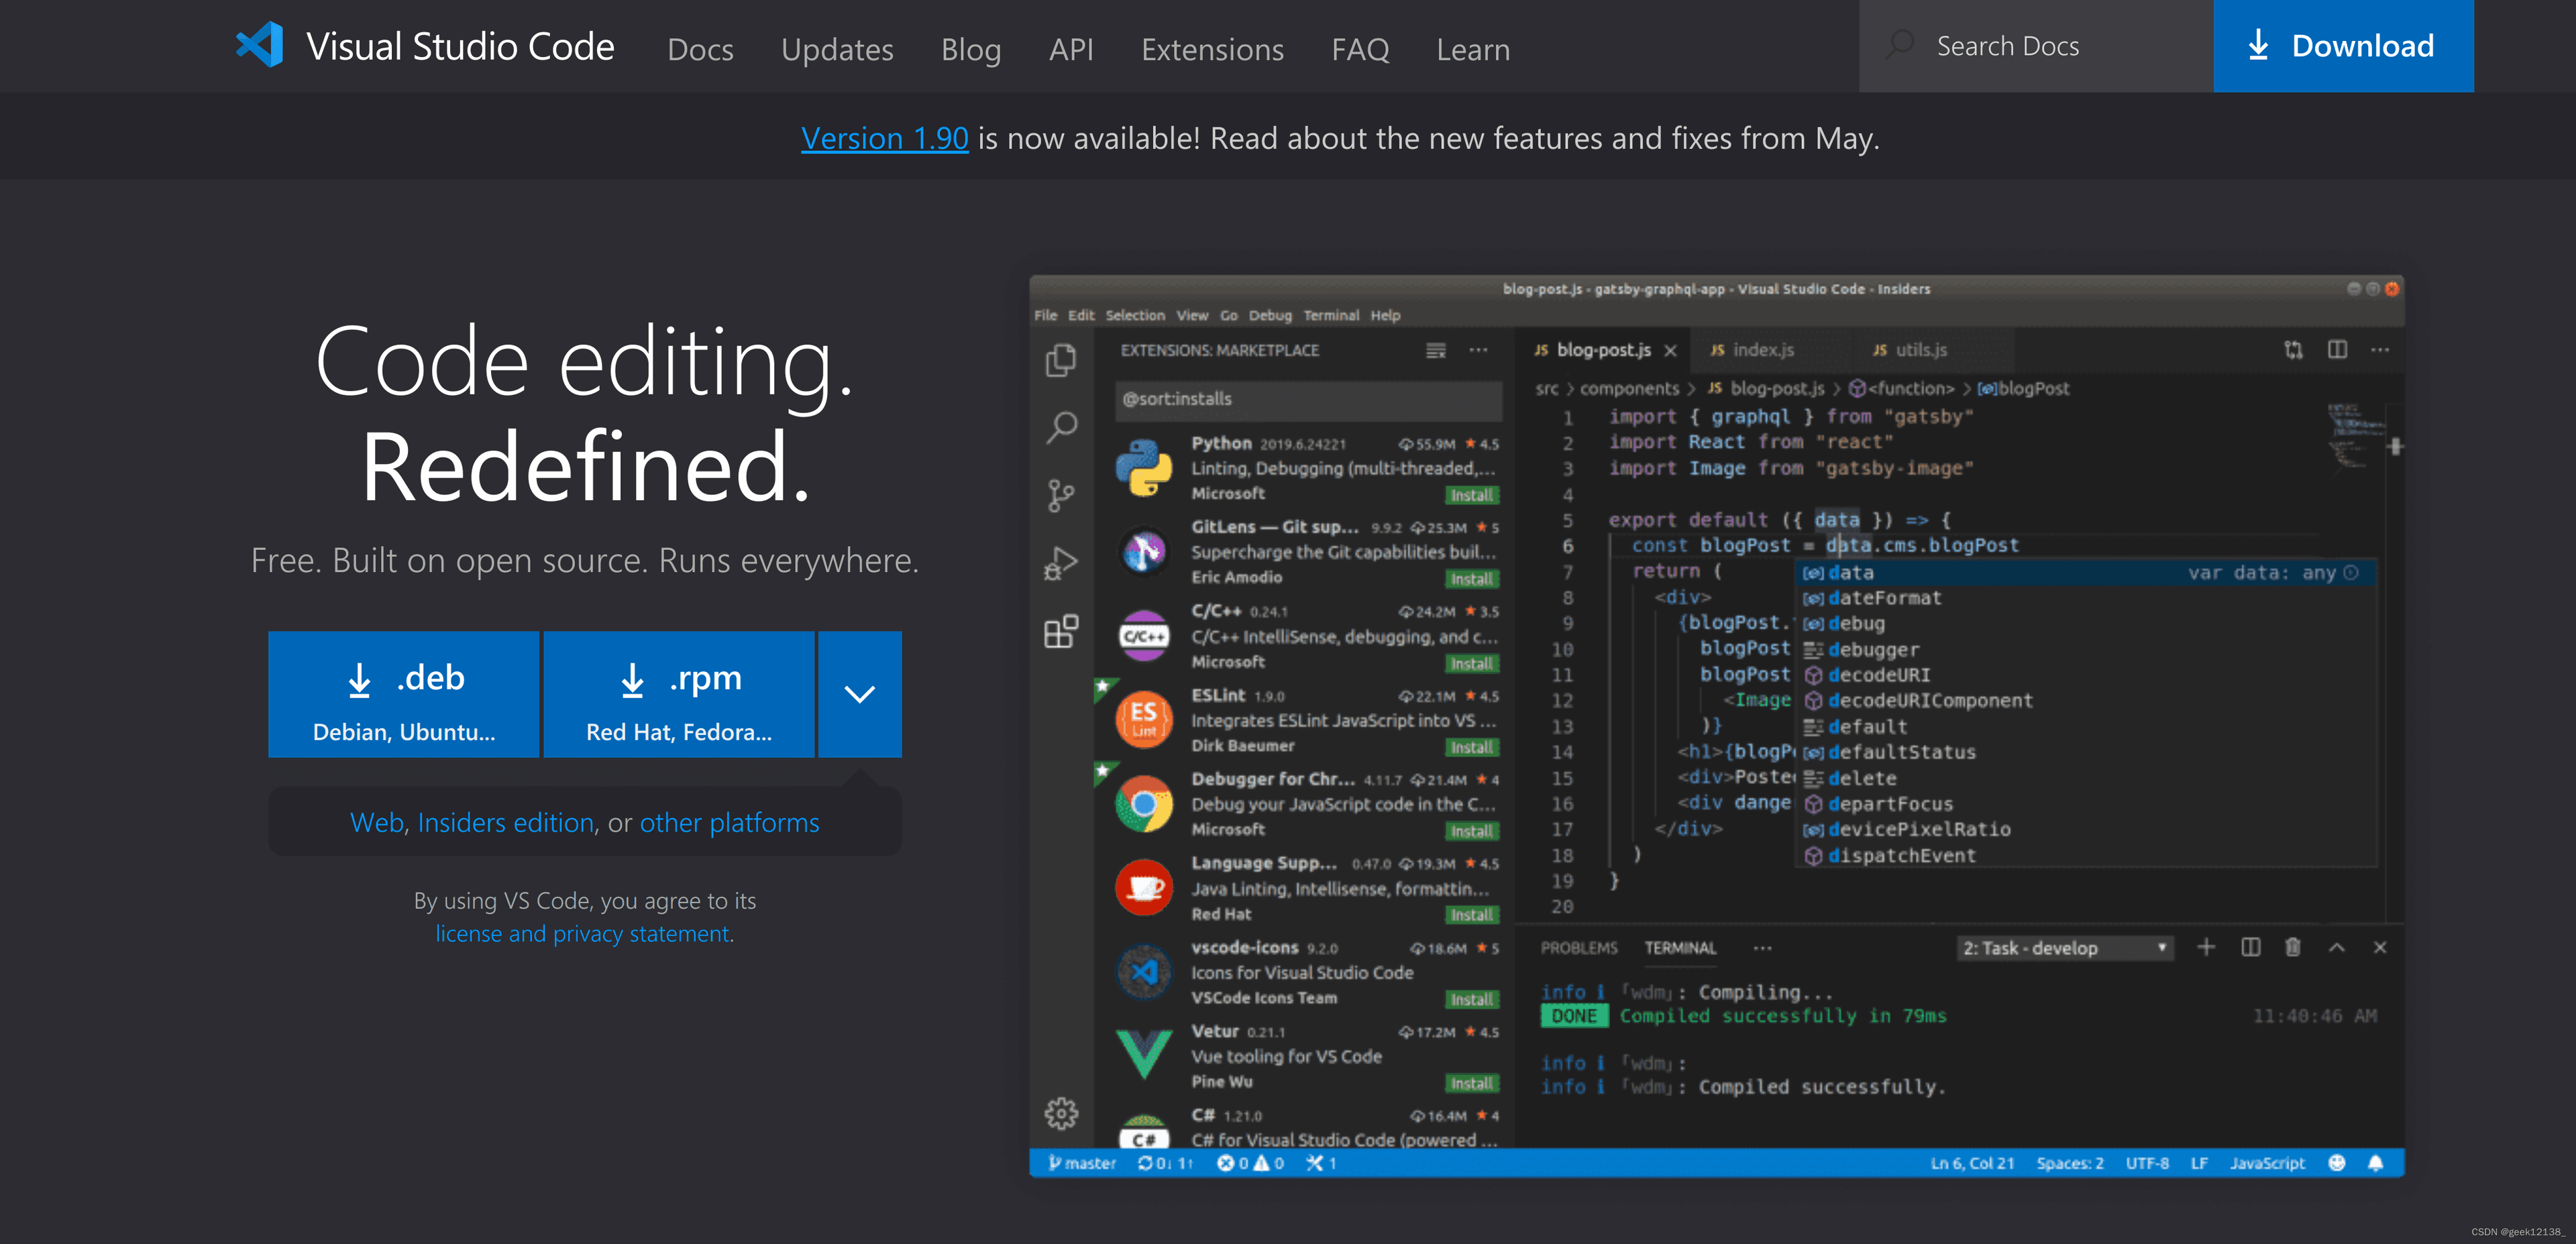This screenshot has height=1244, width=2576.
Task: Open license and privacy statement link
Action: [x=582, y=933]
